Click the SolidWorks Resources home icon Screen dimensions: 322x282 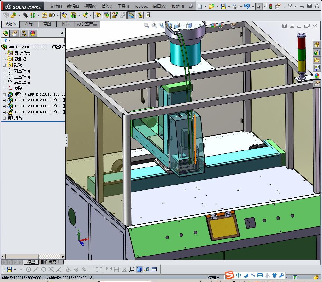pos(317,45)
